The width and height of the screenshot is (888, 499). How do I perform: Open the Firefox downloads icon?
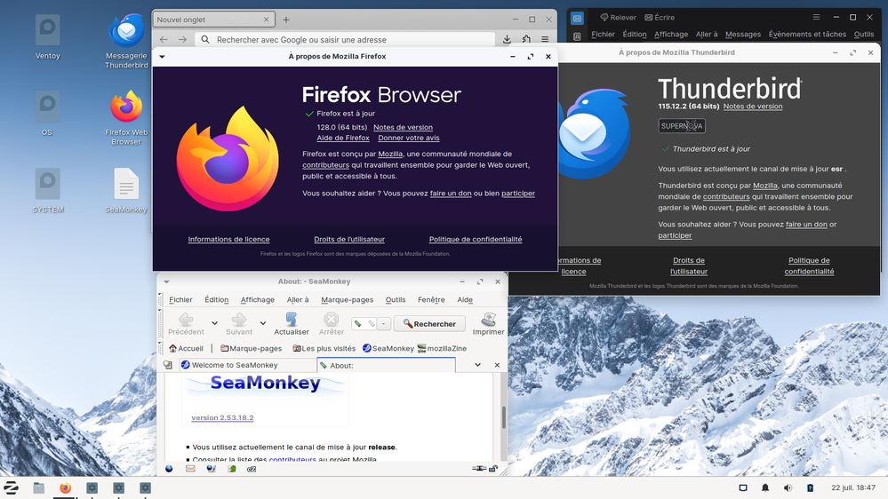pyautogui.click(x=507, y=39)
